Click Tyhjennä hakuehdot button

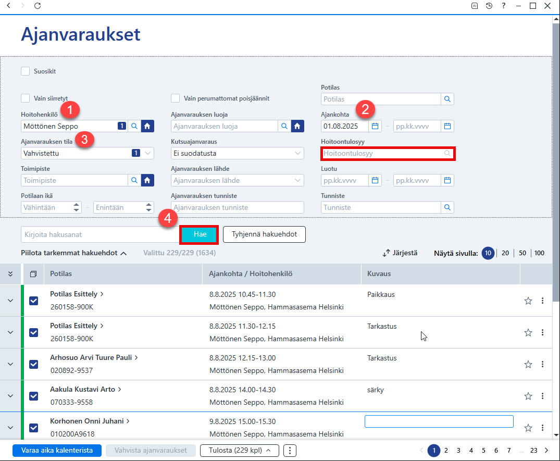pyautogui.click(x=264, y=234)
